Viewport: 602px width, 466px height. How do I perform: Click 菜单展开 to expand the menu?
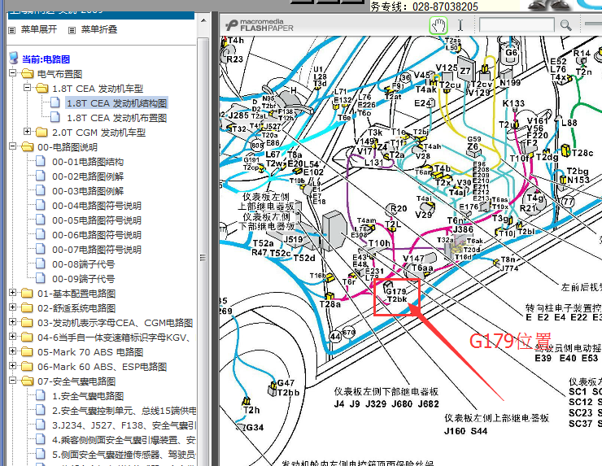[x=38, y=29]
